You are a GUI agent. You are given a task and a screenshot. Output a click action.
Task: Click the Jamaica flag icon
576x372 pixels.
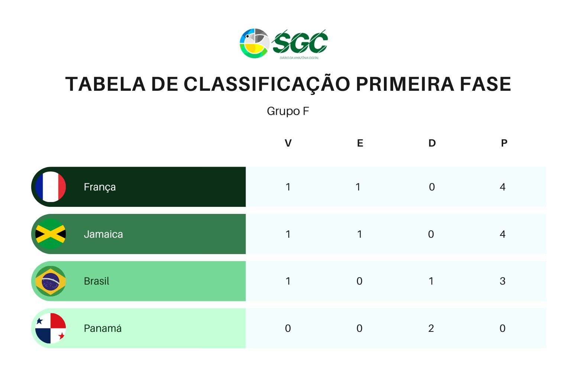point(51,234)
